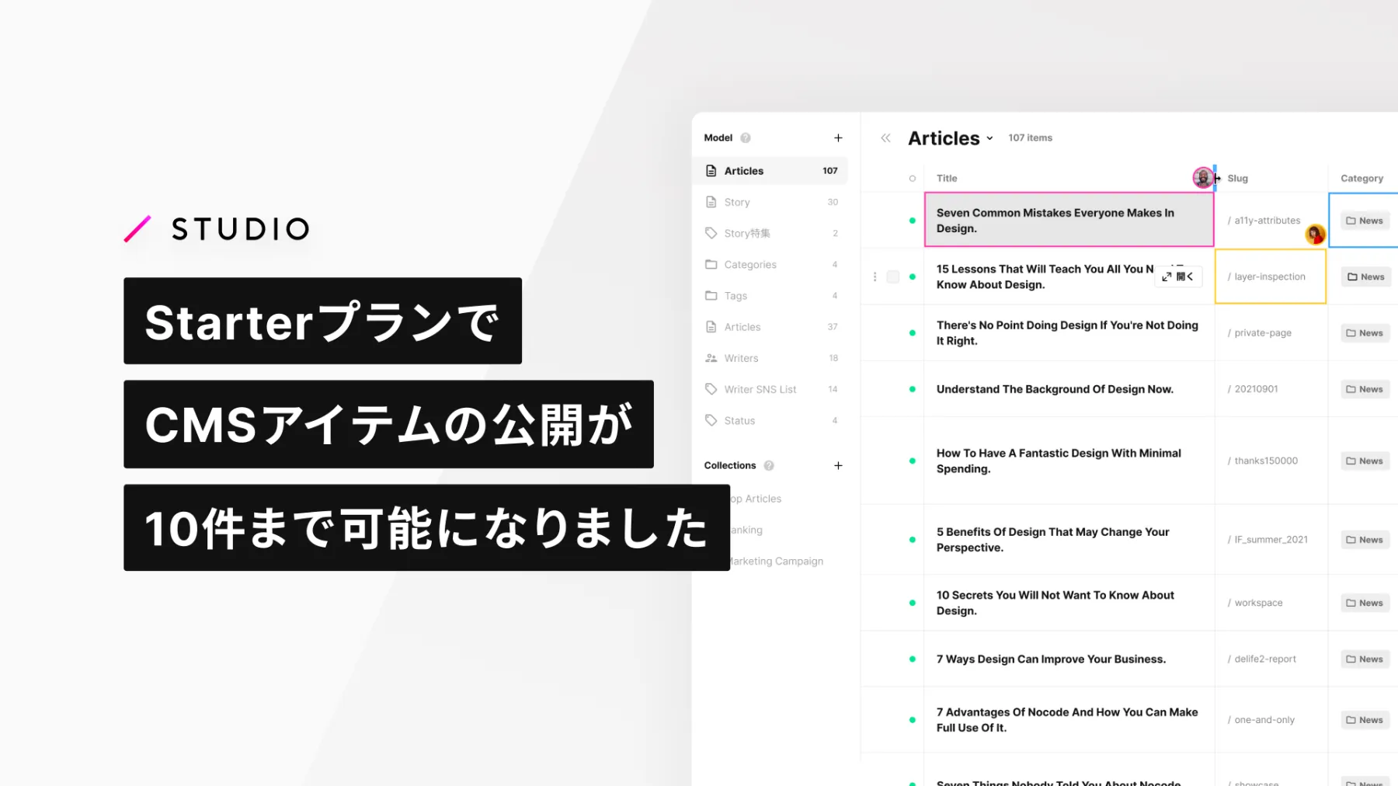Screen dimensions: 1398x786
Task: Select the "Understand The Background Of Design Now." title
Action: point(1055,389)
